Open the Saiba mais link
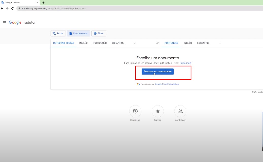This screenshot has height=162, width=263. [185, 63]
